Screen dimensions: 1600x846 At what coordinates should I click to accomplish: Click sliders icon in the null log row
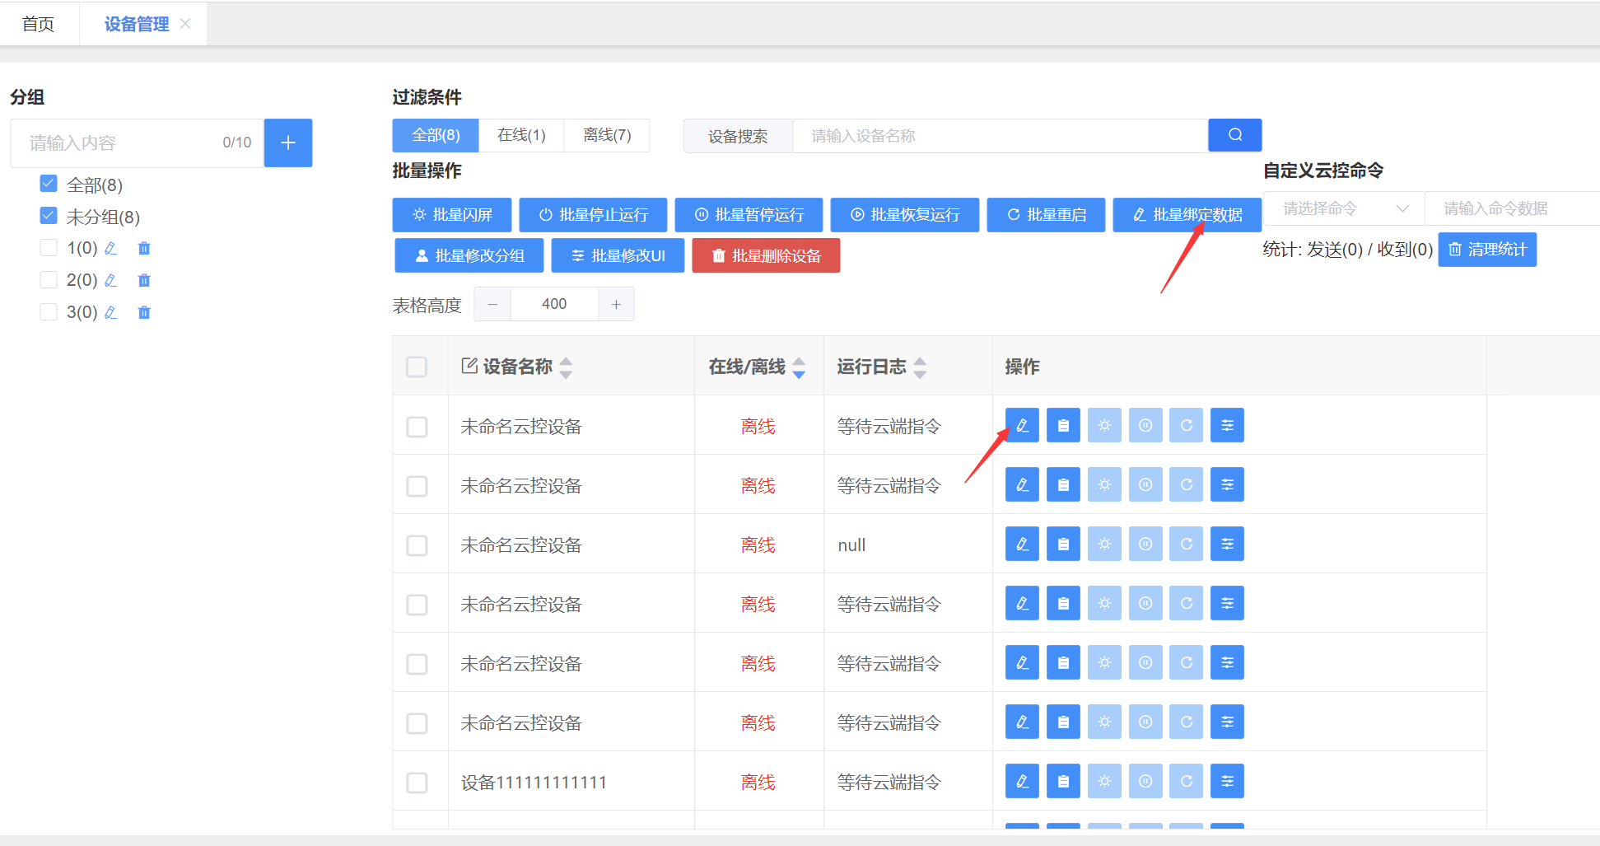(1227, 544)
